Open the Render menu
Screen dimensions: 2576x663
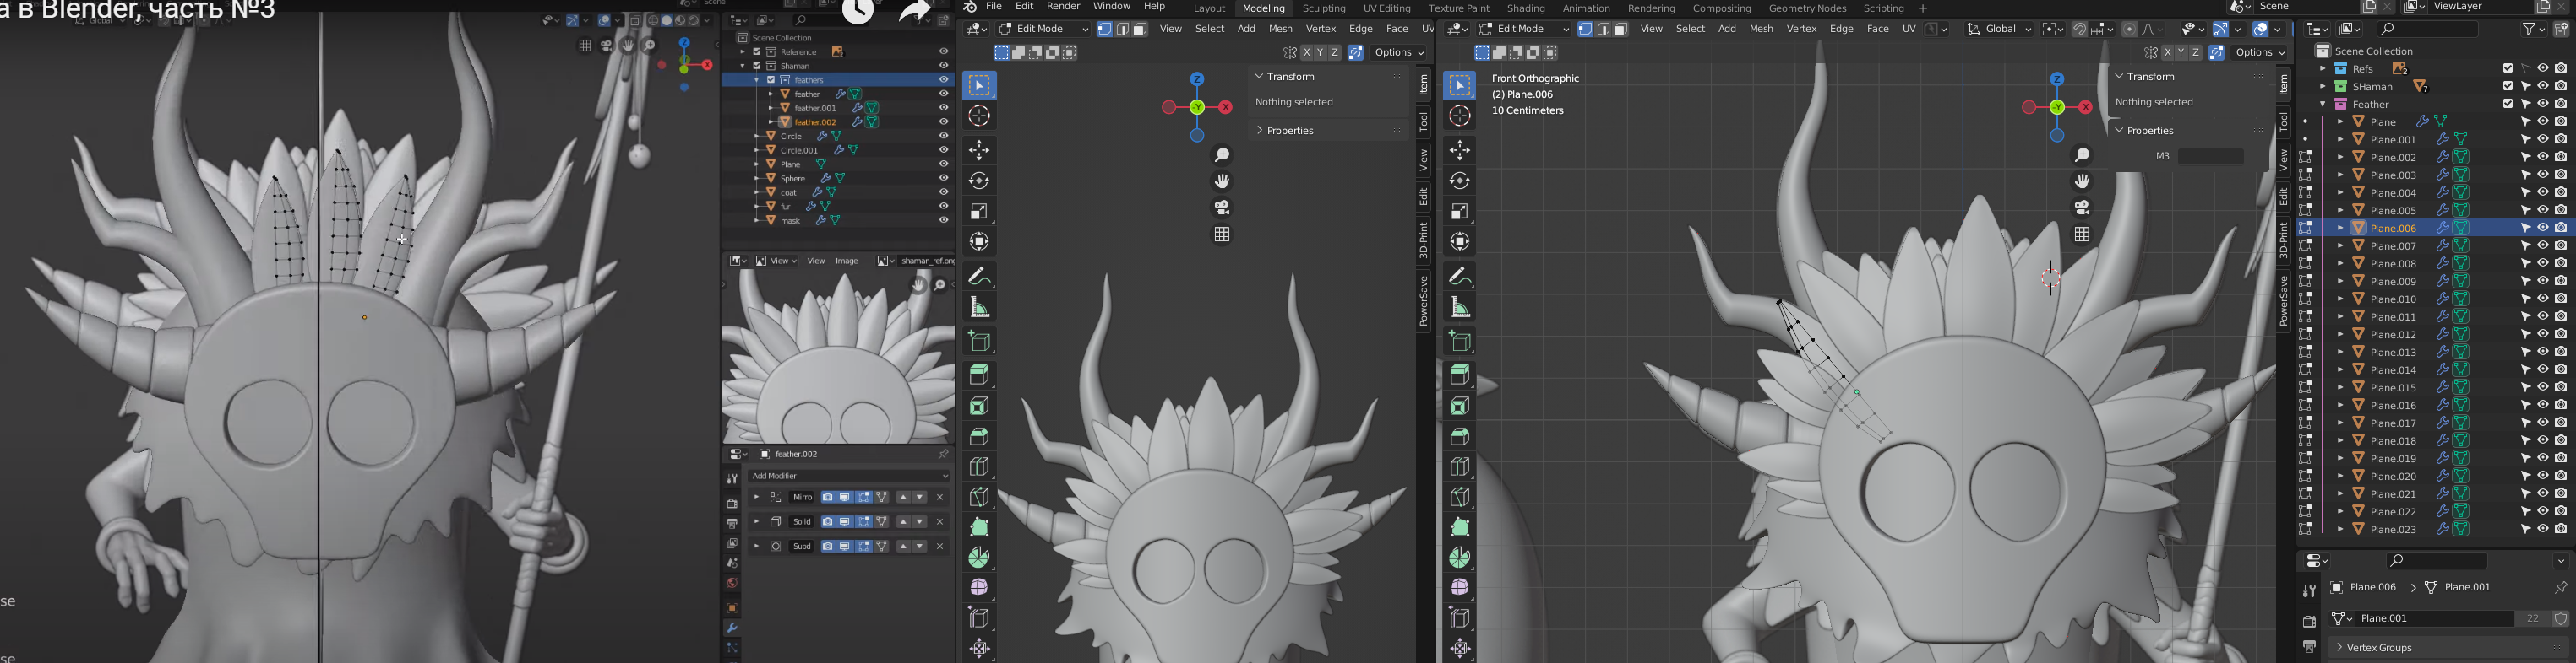1062,7
